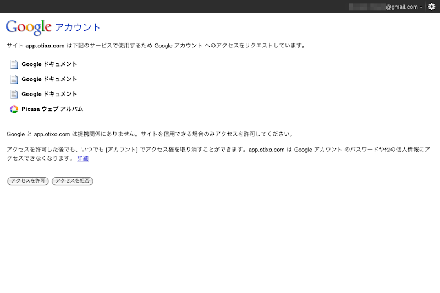This screenshot has height=293, width=440.
Task: Click the Picasa ウェブ アルバム text
Action: pos(52,109)
